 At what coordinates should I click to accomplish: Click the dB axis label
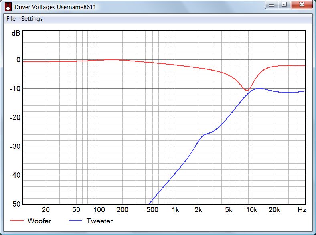[x=16, y=33]
